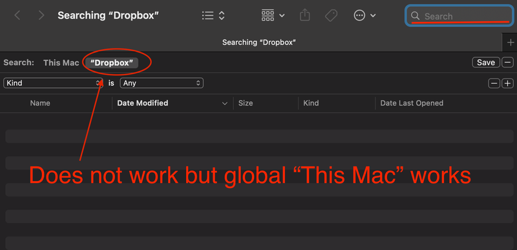Open the Action ellipsis menu

(x=364, y=15)
